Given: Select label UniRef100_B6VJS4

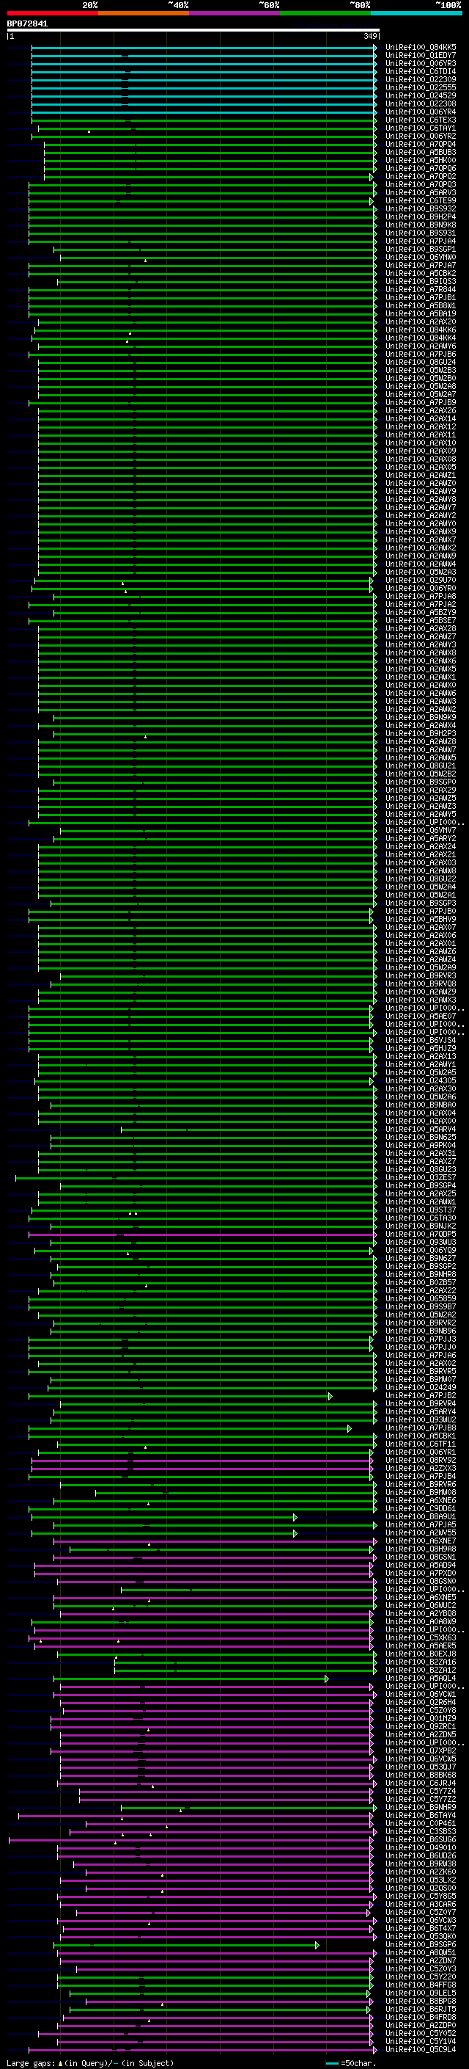Looking at the screenshot, I should 420,1040.
